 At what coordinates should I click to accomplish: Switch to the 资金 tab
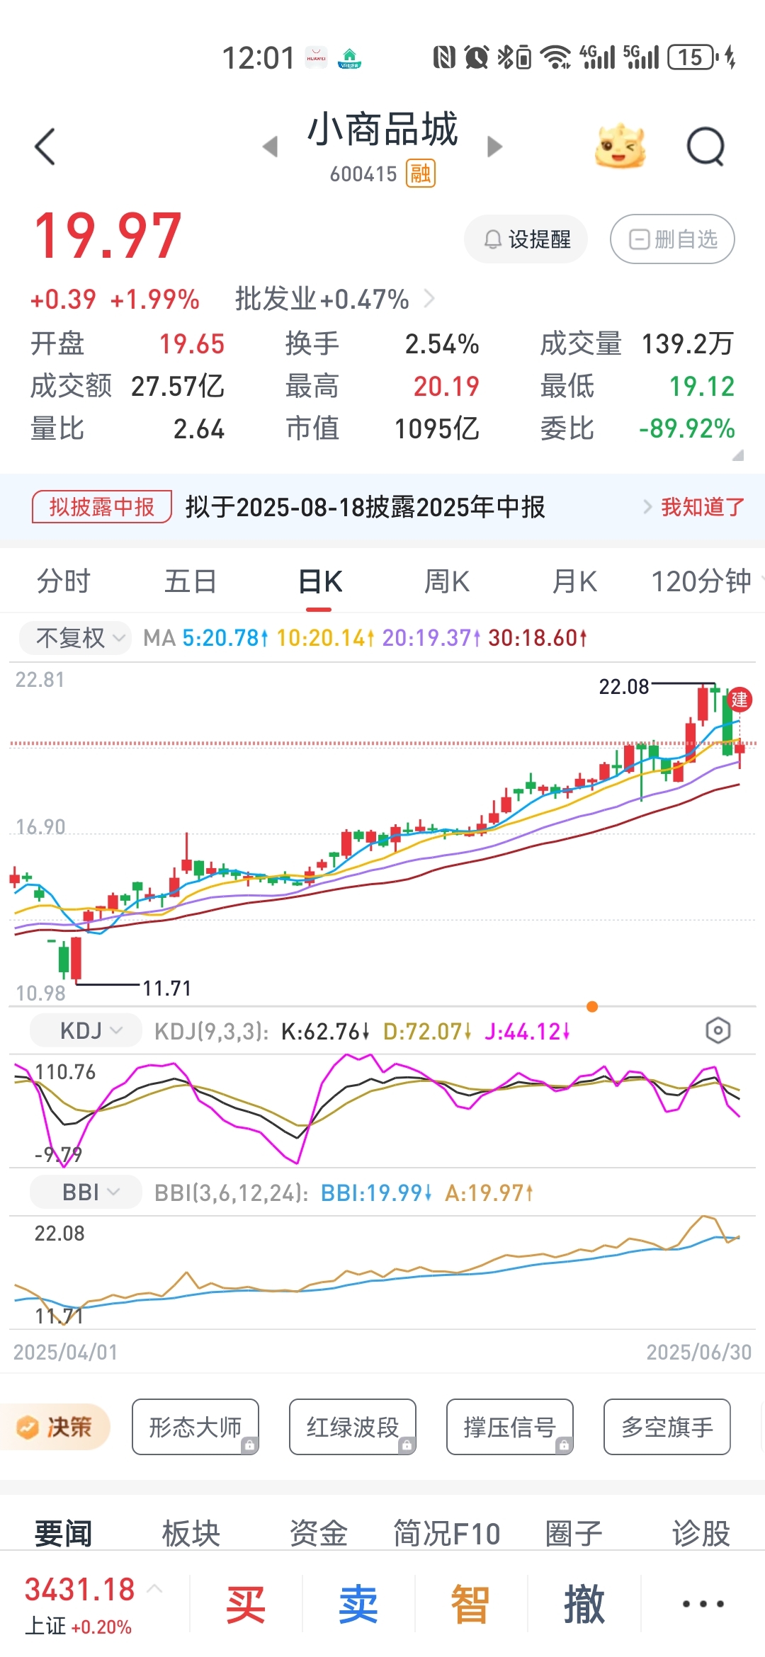click(x=319, y=1533)
